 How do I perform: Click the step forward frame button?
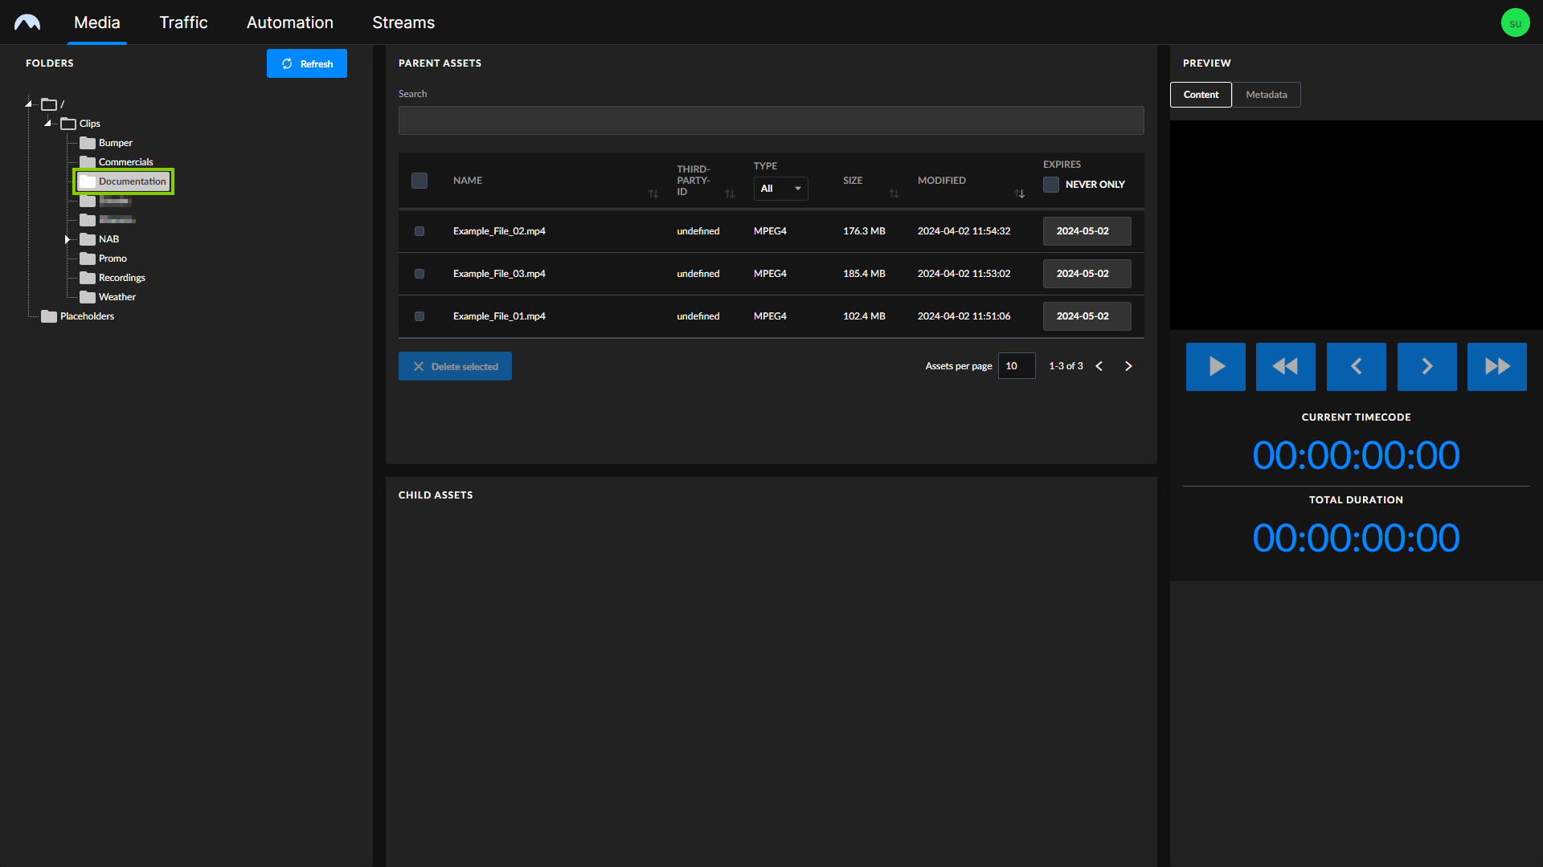[1426, 366]
